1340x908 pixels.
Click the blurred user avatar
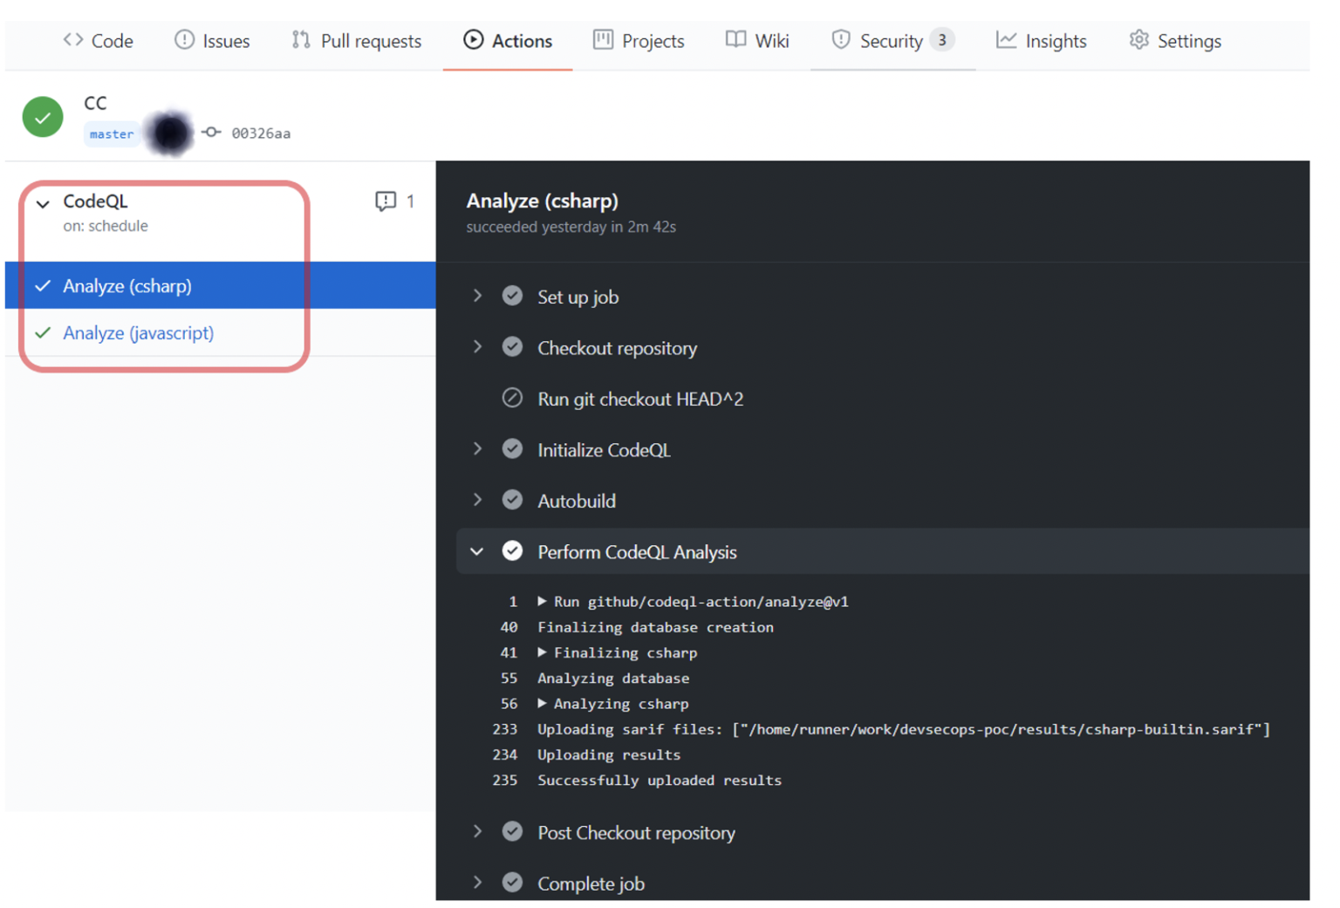[170, 133]
